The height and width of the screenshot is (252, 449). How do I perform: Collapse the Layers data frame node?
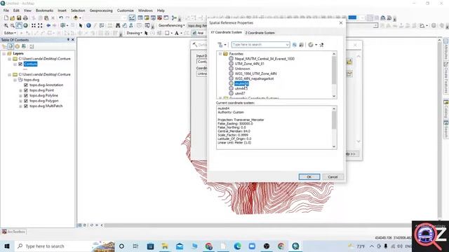point(4,54)
